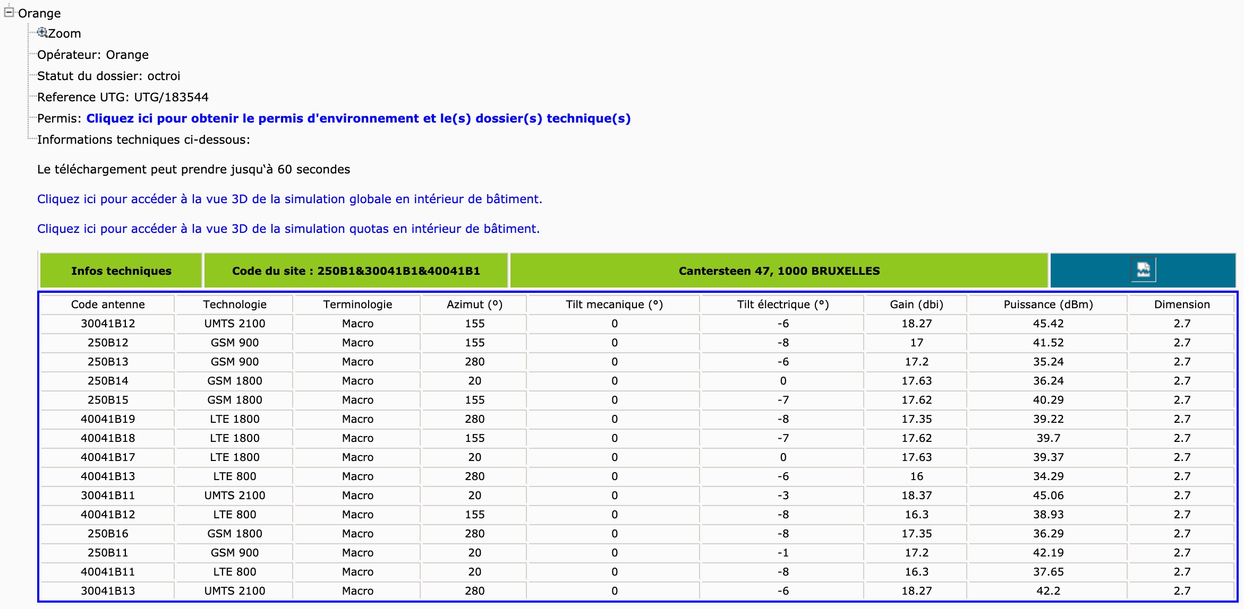Click antenna code 40041B17

pos(108,457)
